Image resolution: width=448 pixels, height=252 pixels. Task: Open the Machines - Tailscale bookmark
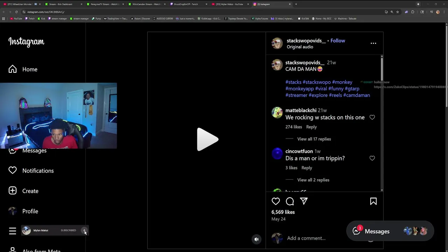coord(345,19)
